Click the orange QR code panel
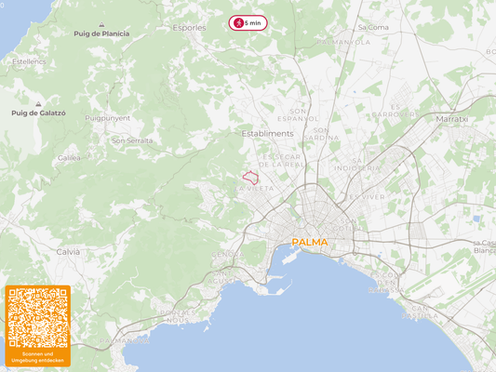This screenshot has height=372, width=496. [37, 325]
